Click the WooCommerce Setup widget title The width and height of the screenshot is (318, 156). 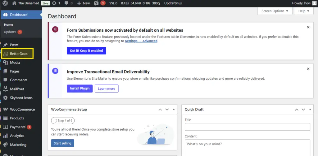69,109
